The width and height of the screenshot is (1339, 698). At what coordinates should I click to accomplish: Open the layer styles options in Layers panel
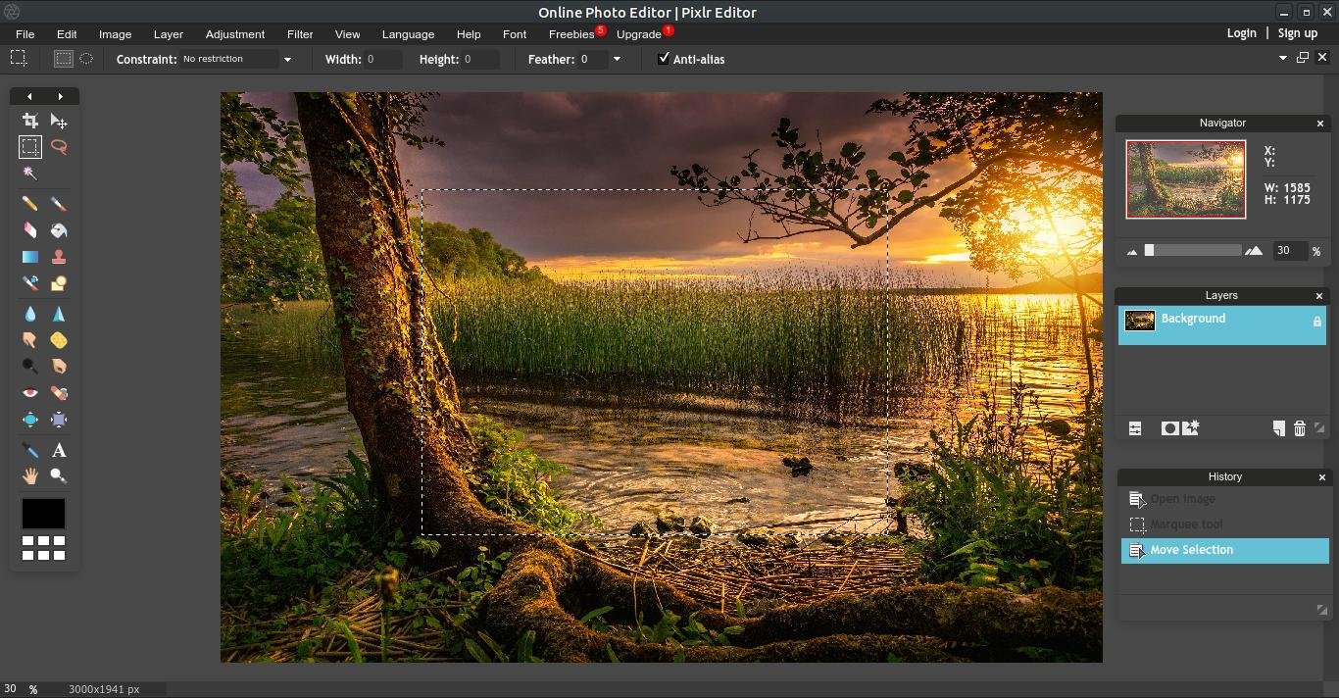click(x=1135, y=428)
